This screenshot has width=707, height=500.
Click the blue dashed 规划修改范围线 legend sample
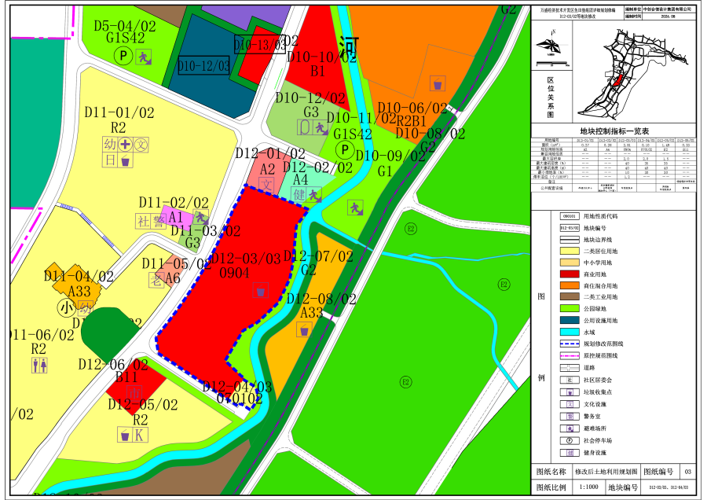coord(569,344)
